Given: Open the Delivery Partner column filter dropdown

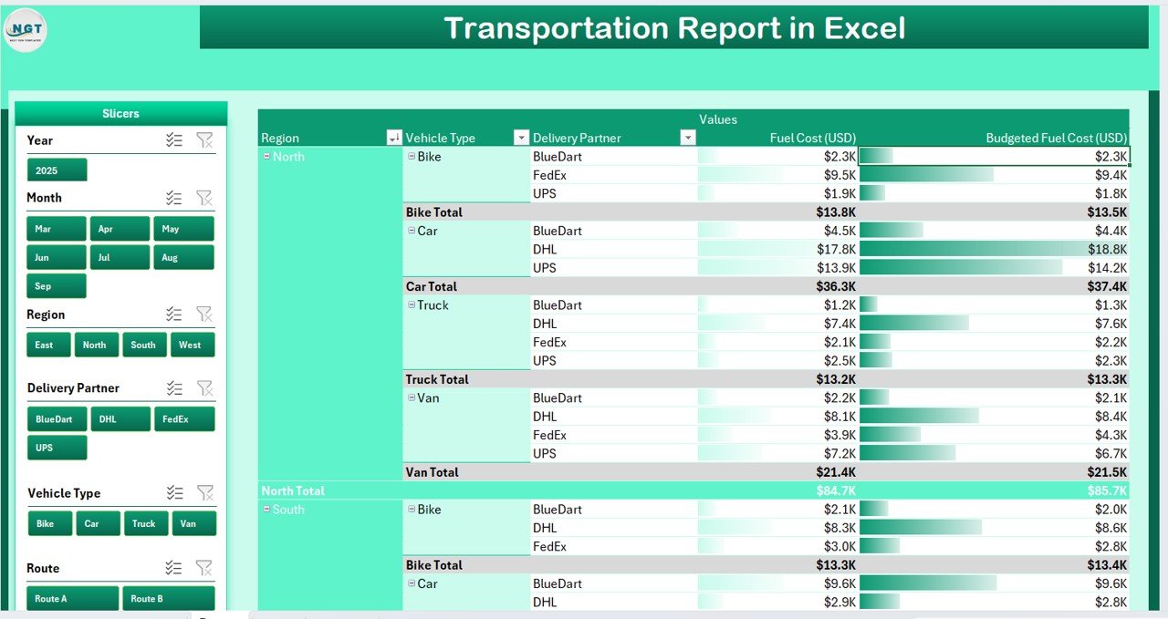Looking at the screenshot, I should pyautogui.click(x=688, y=138).
